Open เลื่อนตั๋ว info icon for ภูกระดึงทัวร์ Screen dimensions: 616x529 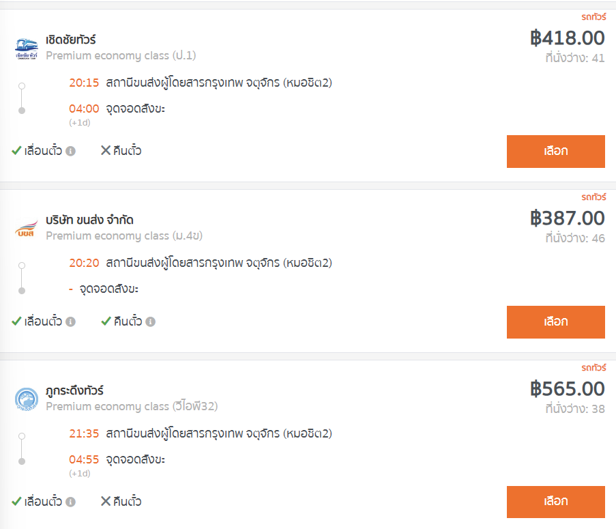[71, 502]
